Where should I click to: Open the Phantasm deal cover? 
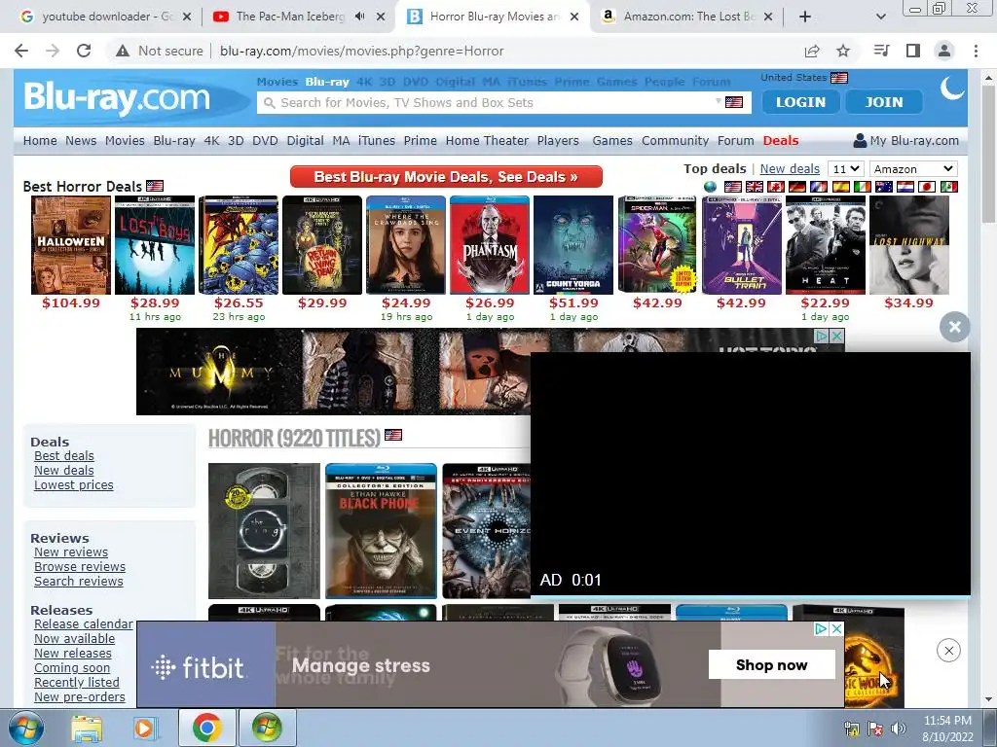490,244
